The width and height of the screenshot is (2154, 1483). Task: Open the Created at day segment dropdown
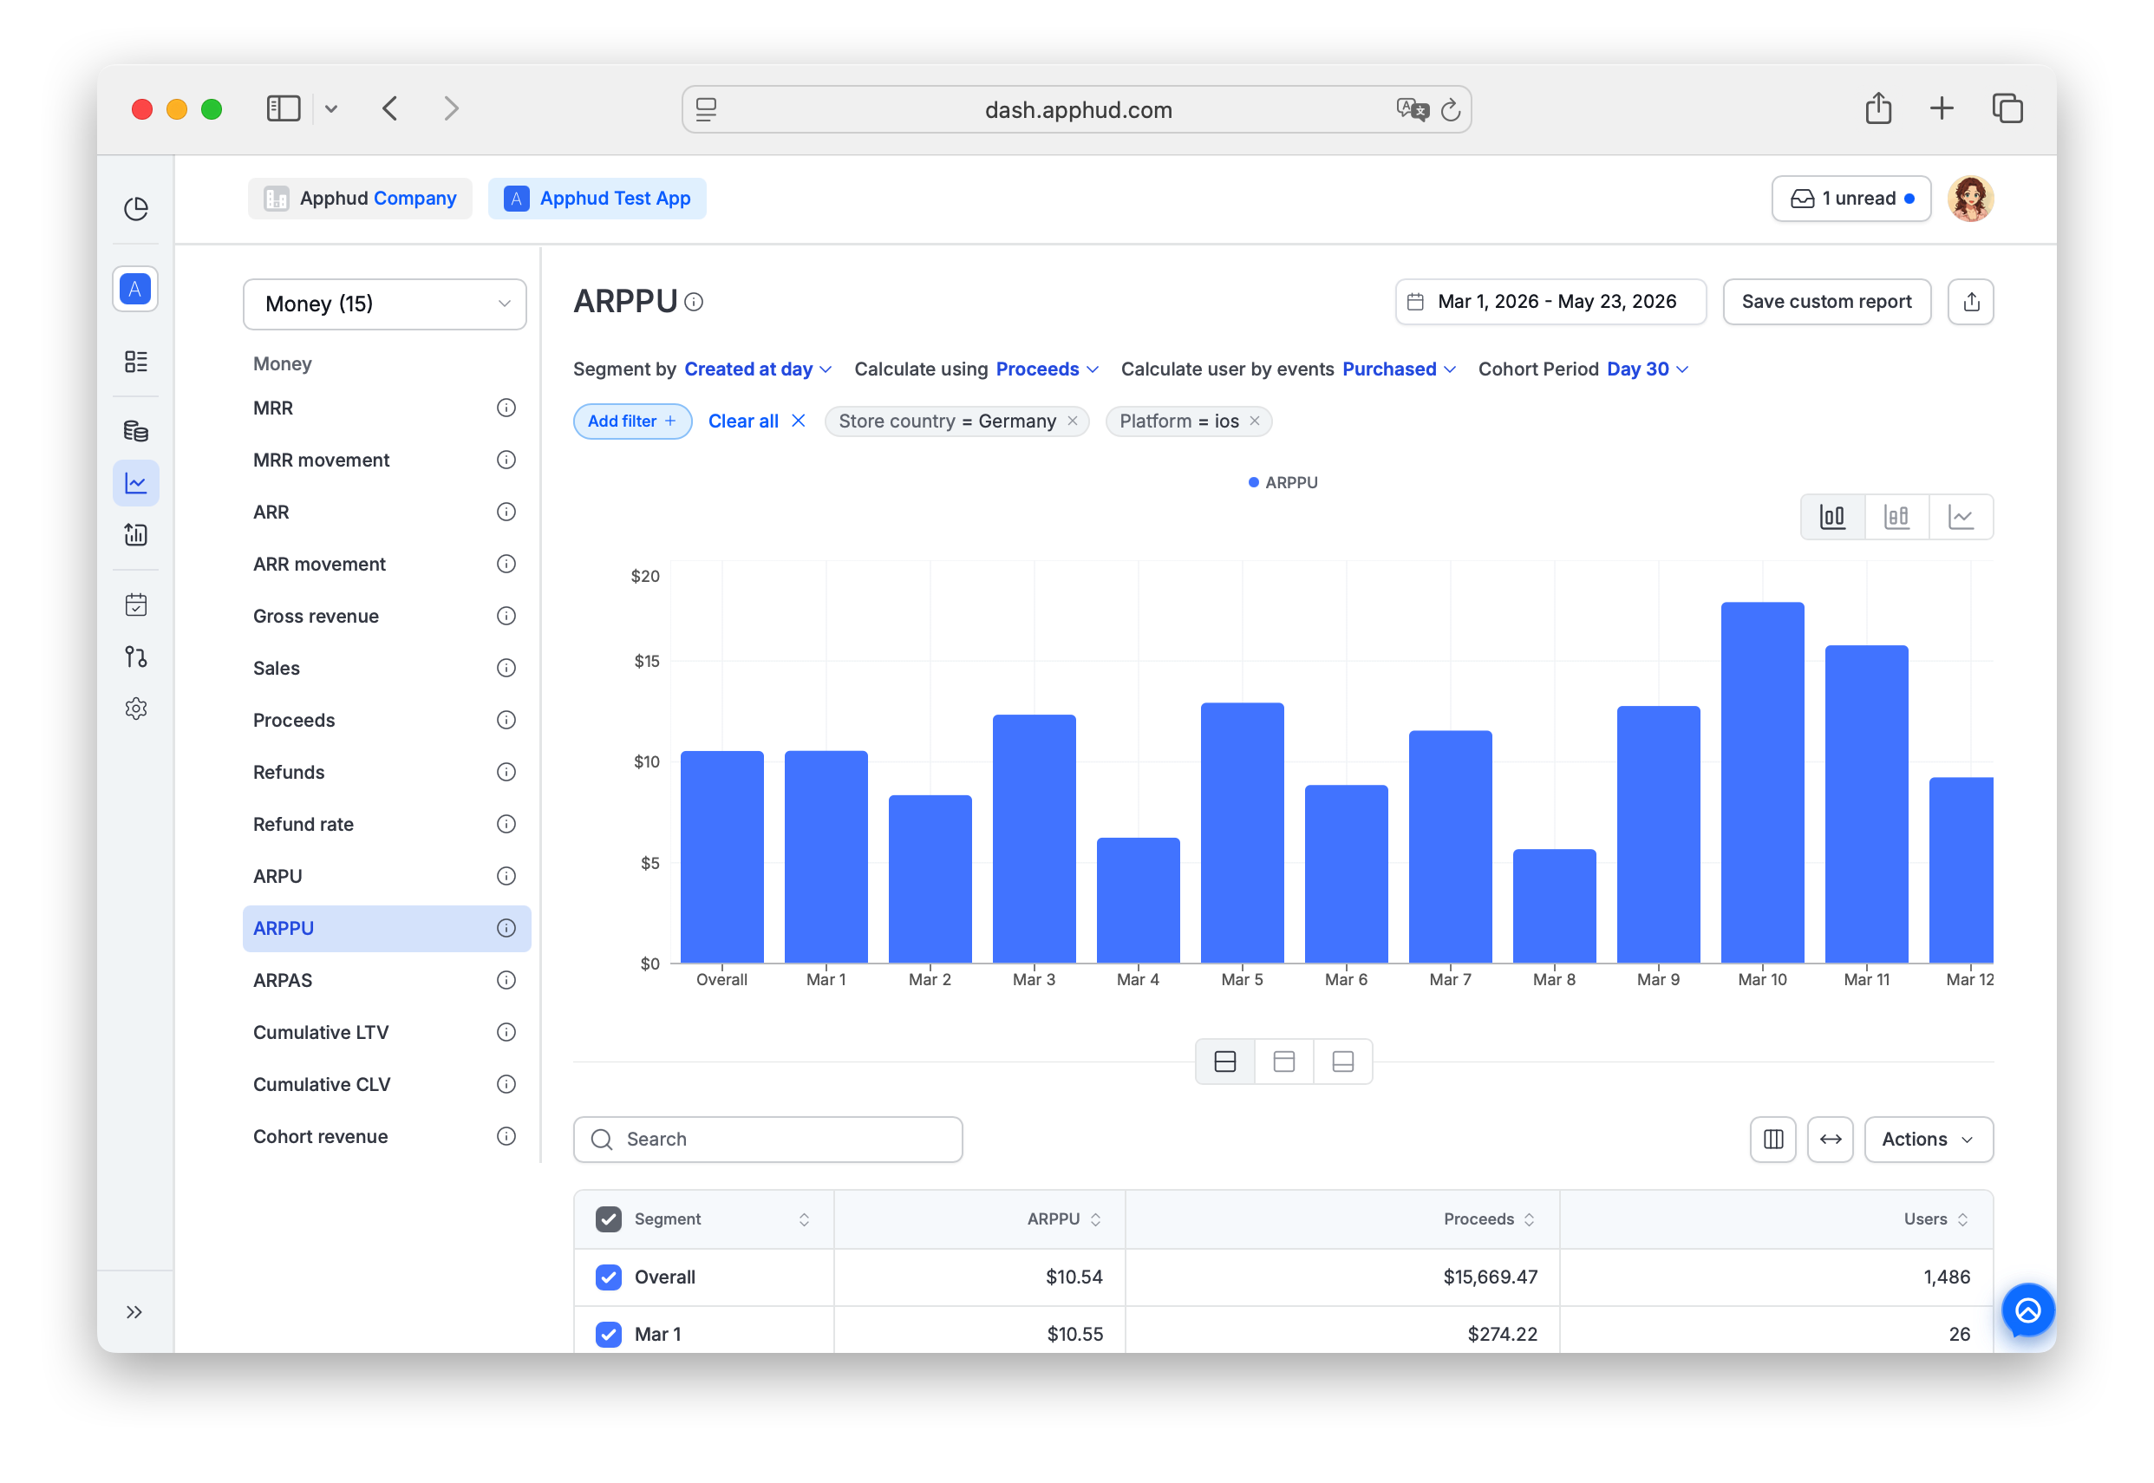758,369
